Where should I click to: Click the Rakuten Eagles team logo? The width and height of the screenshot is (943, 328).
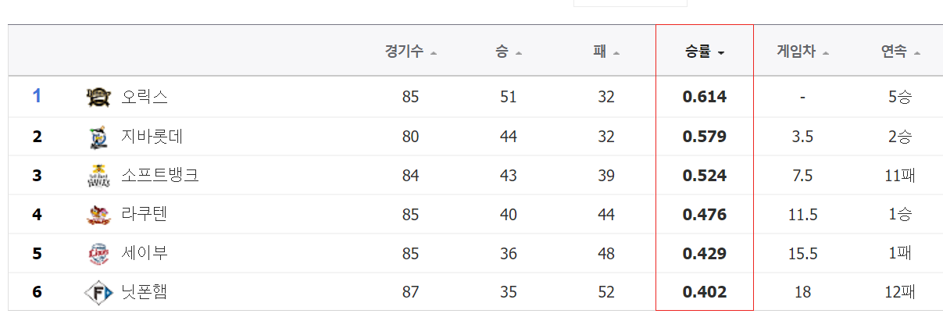pyautogui.click(x=99, y=214)
